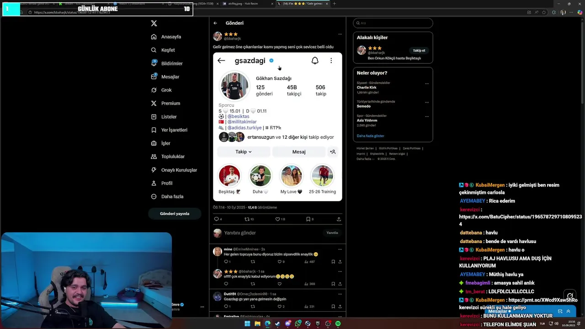Click the Topluluklar people icon
The image size is (585, 329).
tap(154, 156)
